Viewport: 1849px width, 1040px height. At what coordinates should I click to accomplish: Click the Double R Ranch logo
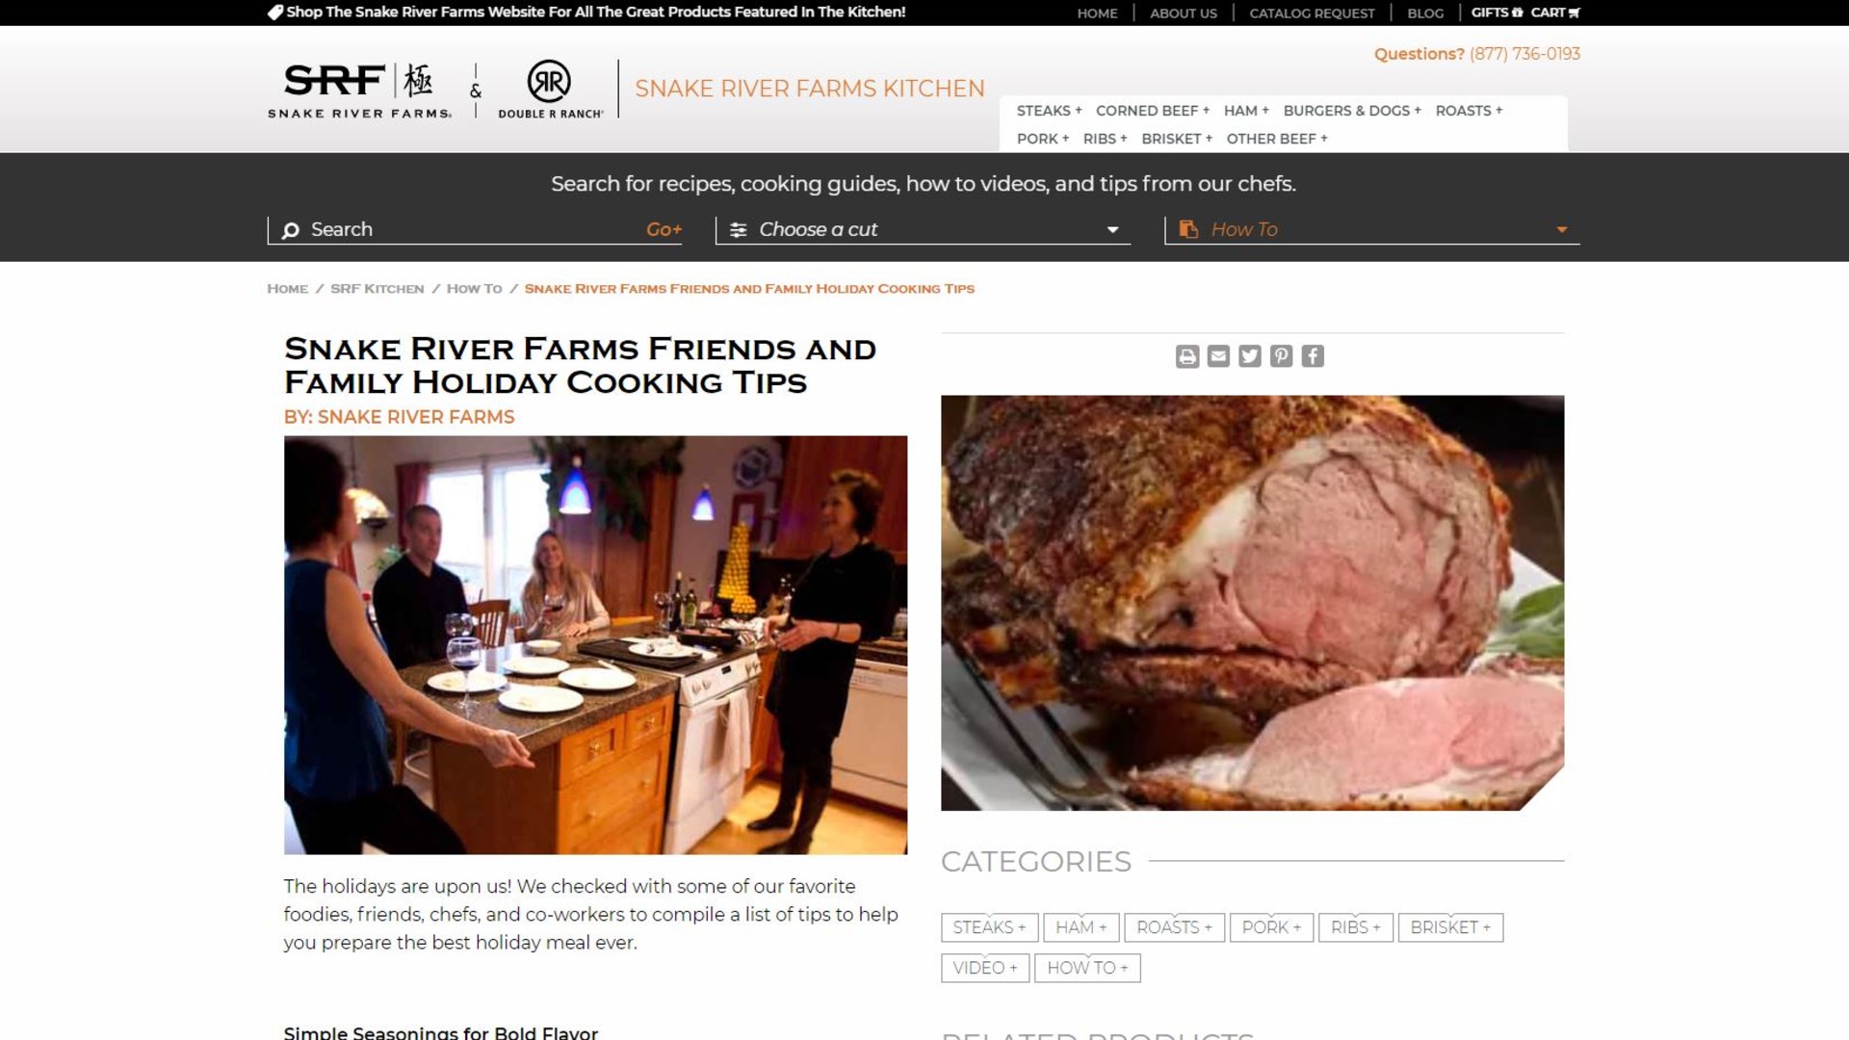[550, 90]
